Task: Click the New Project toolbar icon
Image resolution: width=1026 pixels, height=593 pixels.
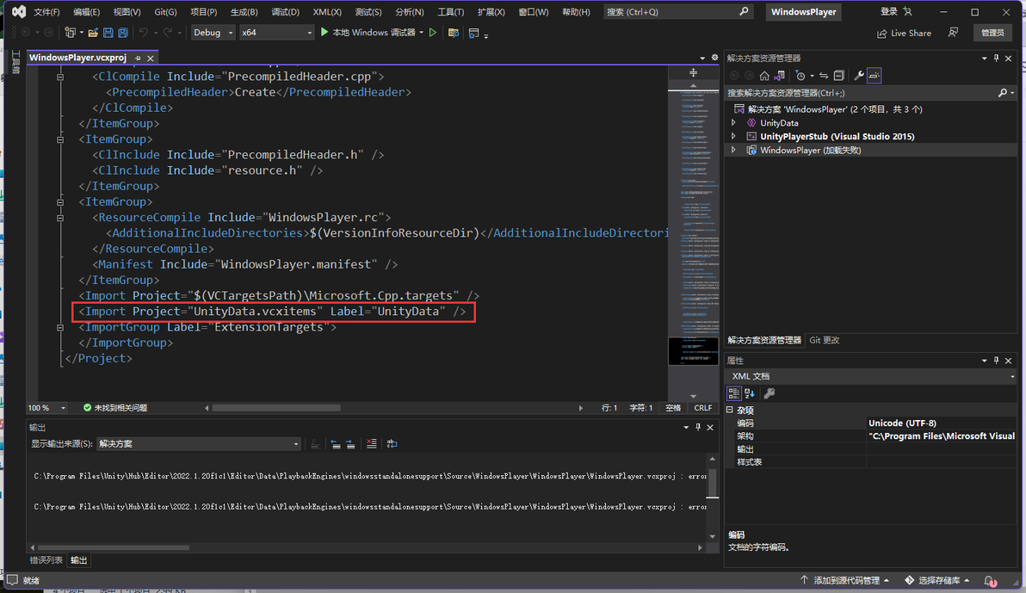Action: click(70, 33)
